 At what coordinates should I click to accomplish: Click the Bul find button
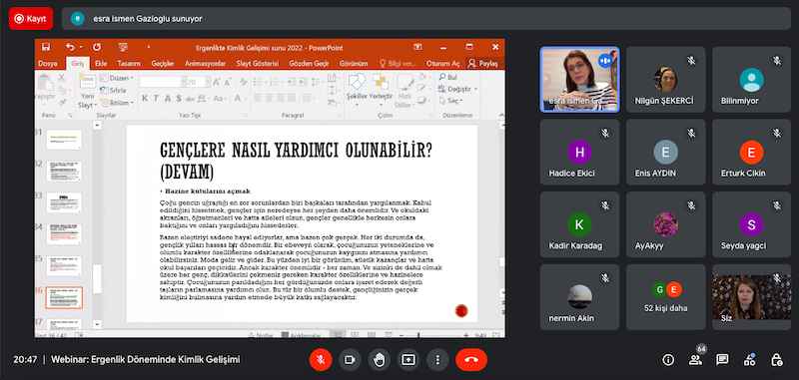tap(447, 77)
